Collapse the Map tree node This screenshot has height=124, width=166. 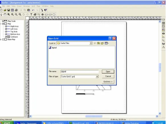tap(1, 24)
